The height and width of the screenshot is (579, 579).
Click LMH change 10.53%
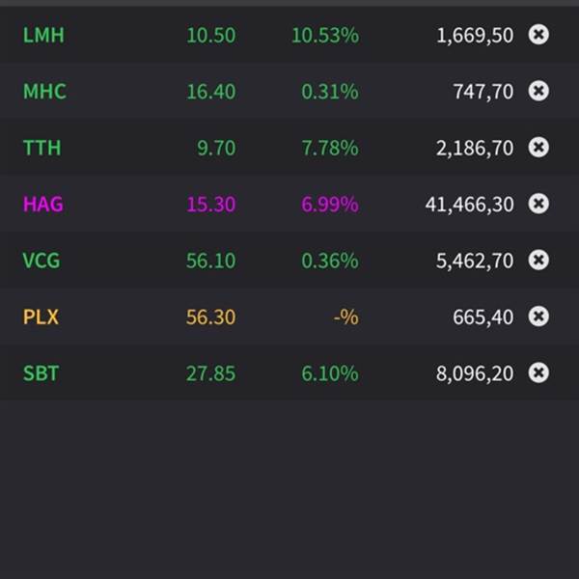click(x=324, y=36)
